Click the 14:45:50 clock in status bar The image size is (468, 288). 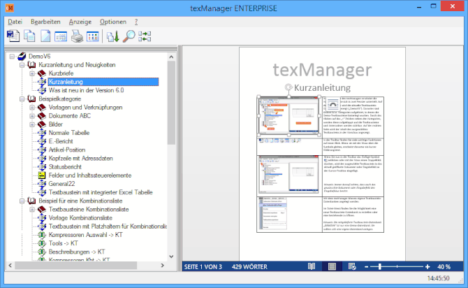438,278
